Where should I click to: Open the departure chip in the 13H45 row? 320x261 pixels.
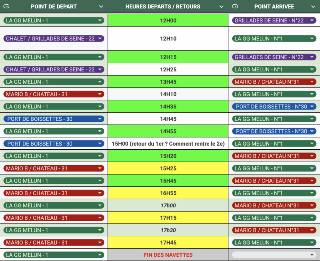[x=54, y=82]
